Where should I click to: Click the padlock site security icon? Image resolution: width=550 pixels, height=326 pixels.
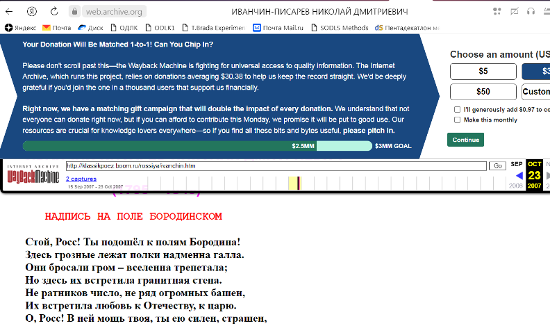coord(74,12)
